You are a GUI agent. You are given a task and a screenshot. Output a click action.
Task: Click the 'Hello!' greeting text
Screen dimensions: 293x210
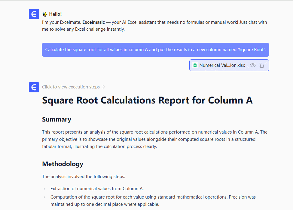coord(56,14)
